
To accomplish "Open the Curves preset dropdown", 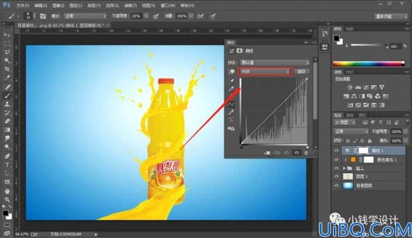I will (x=275, y=63).
